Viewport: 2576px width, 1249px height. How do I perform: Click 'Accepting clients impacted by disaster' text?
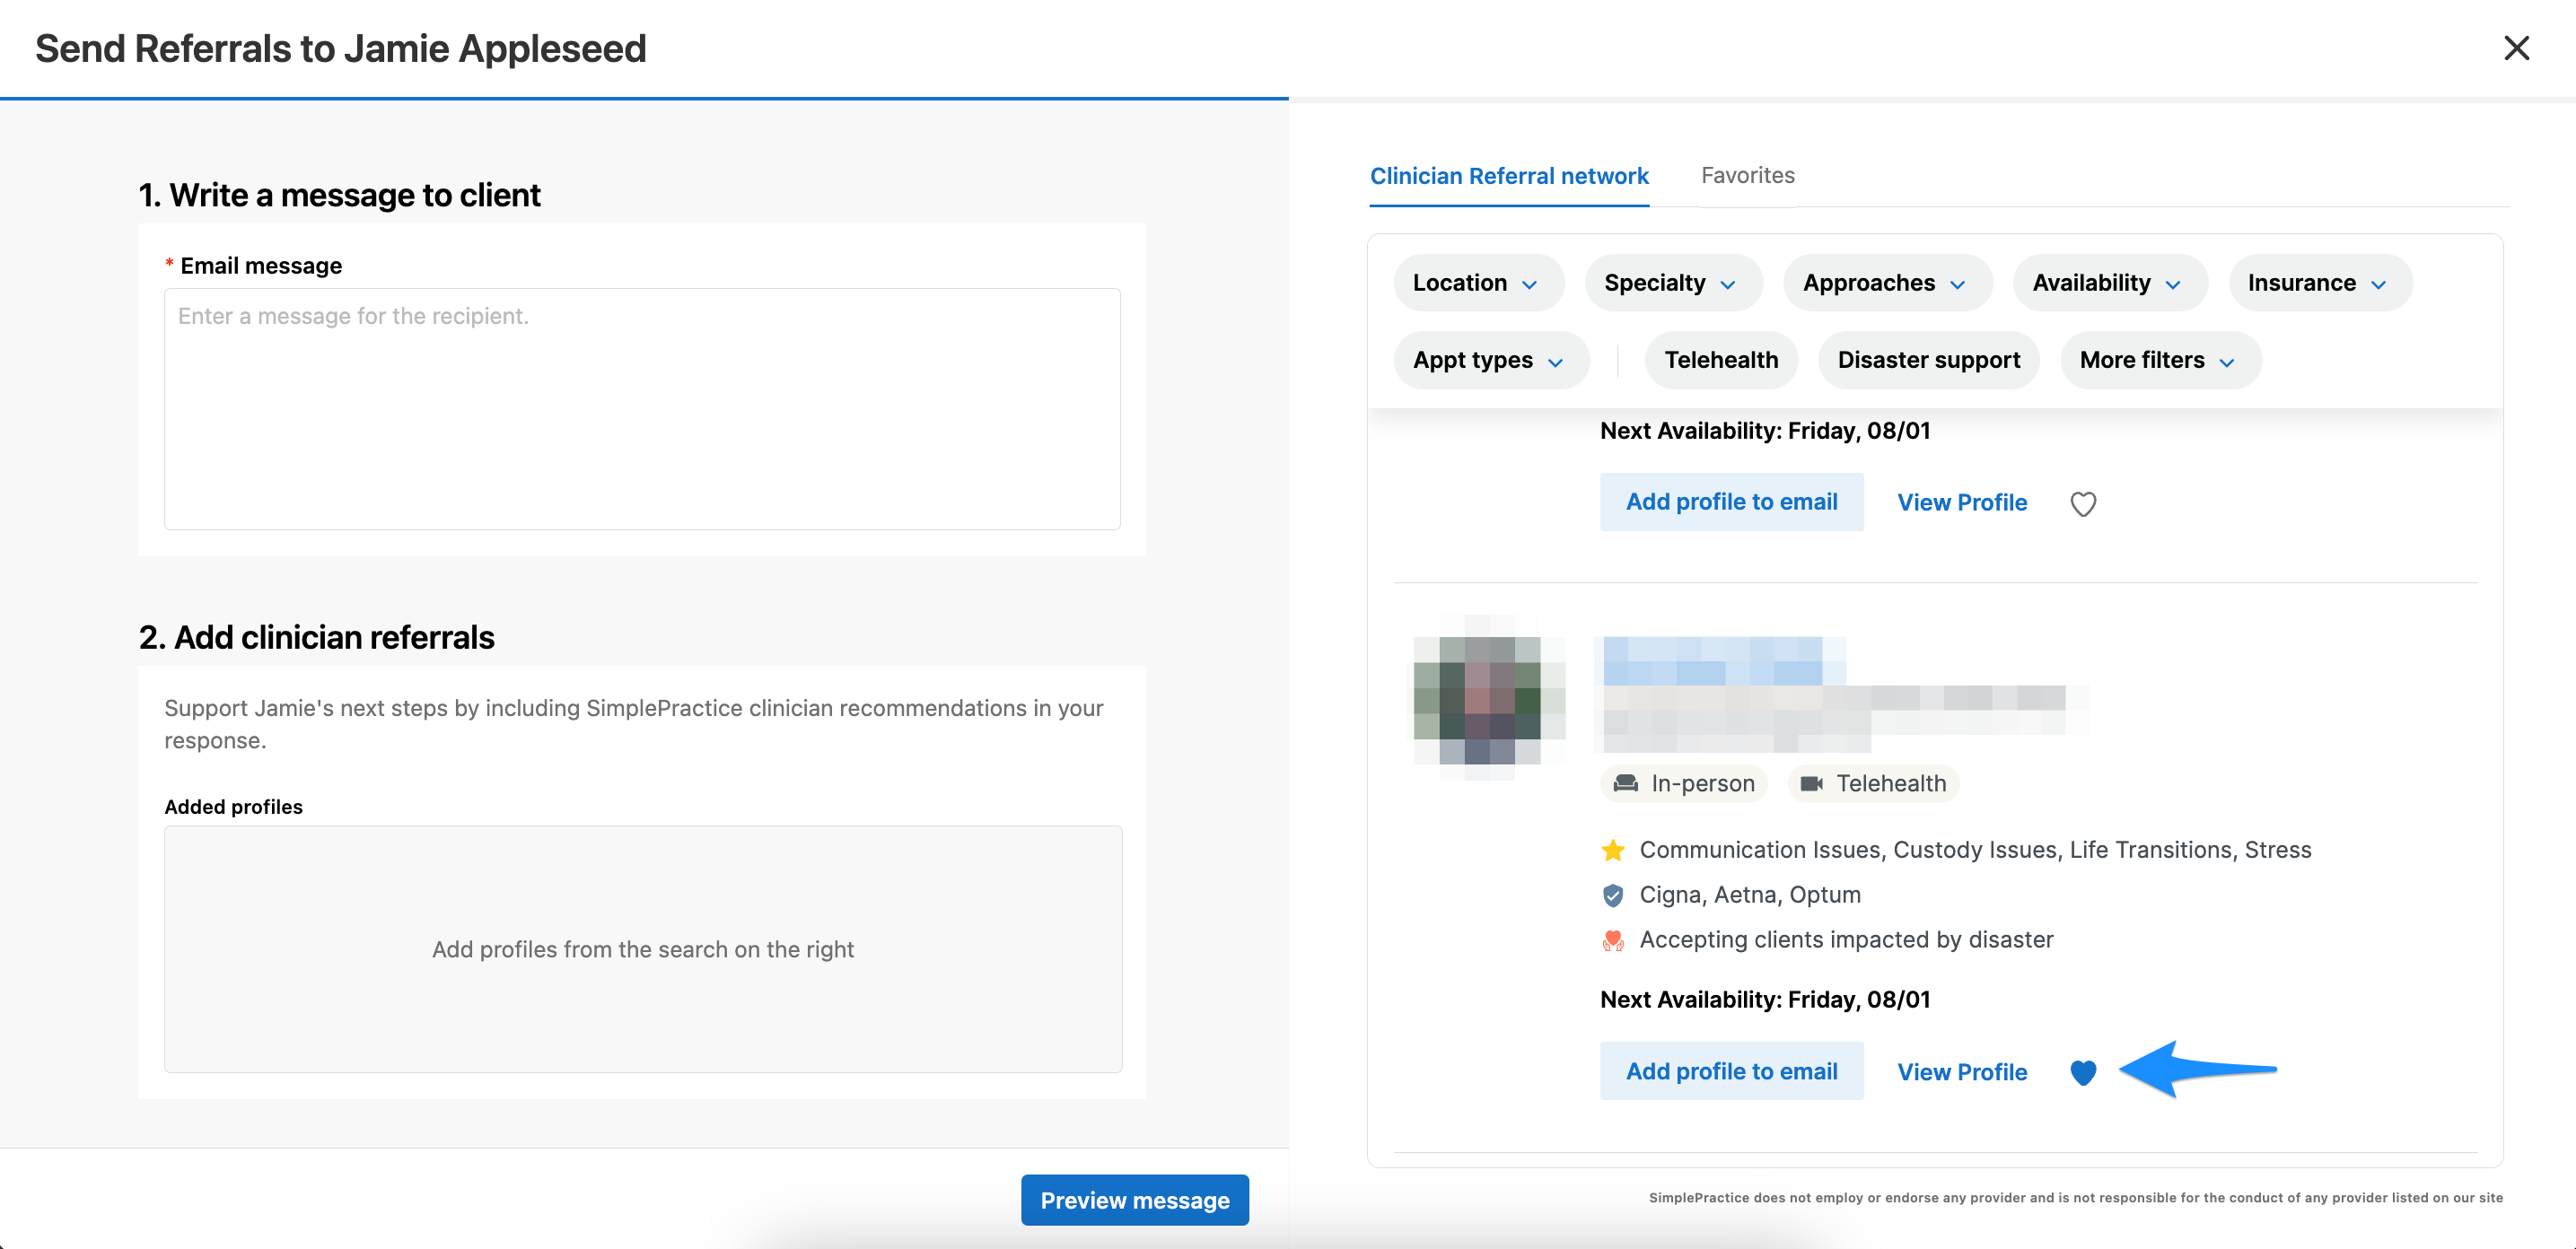1846,940
